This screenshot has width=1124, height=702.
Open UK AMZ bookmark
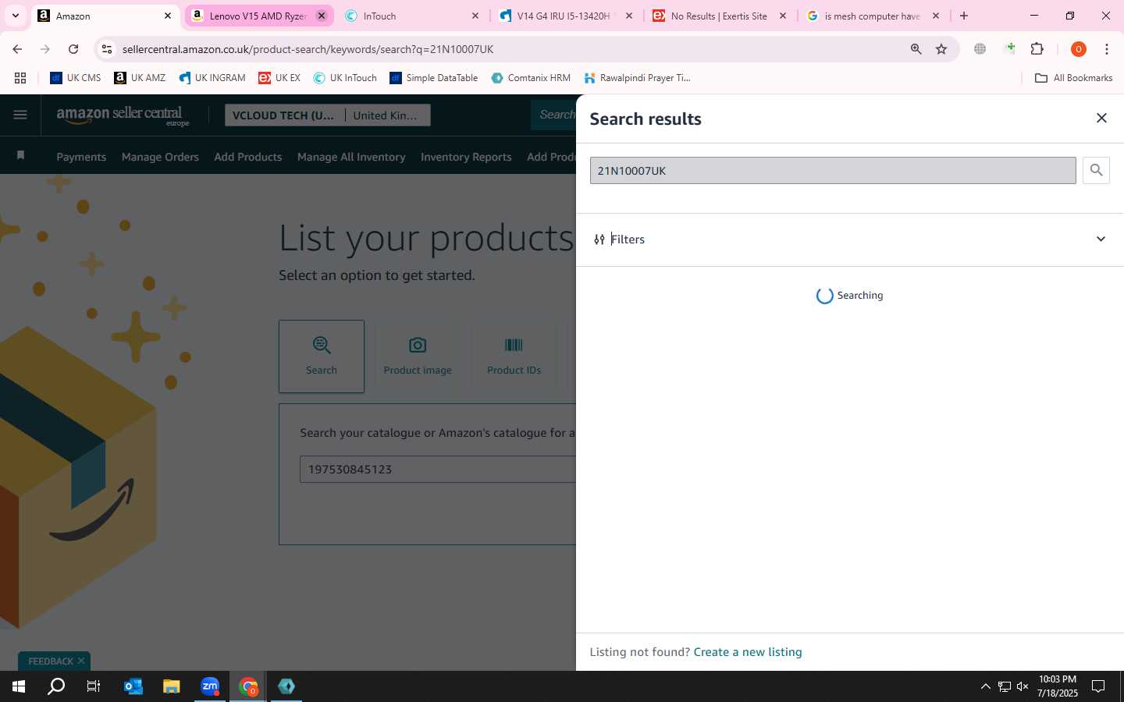click(140, 78)
